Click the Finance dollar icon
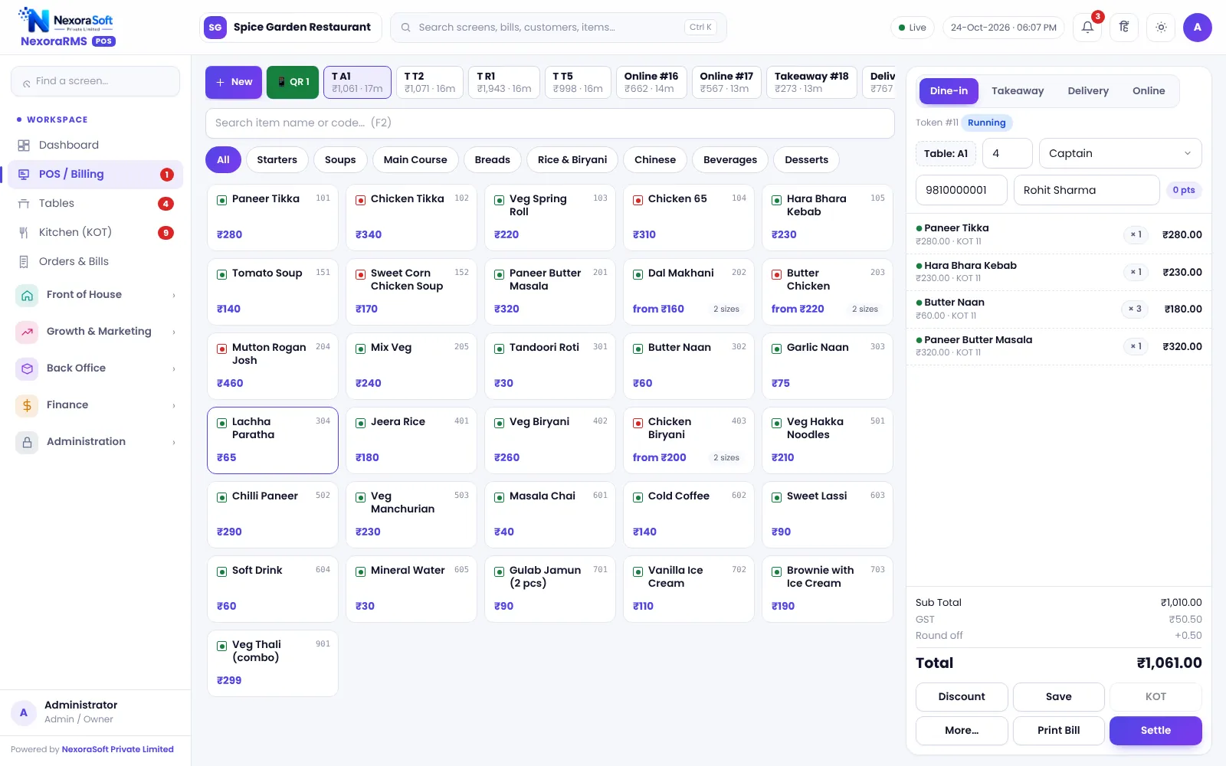This screenshot has height=766, width=1226. (x=27, y=405)
